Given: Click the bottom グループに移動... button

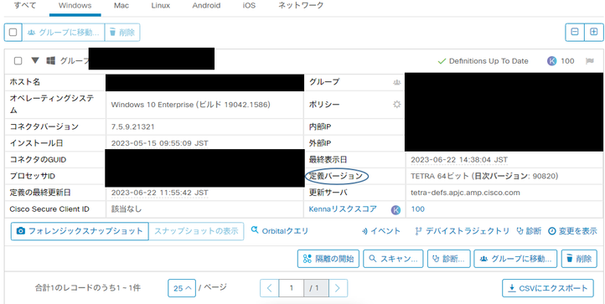Looking at the screenshot, I should pyautogui.click(x=515, y=259).
